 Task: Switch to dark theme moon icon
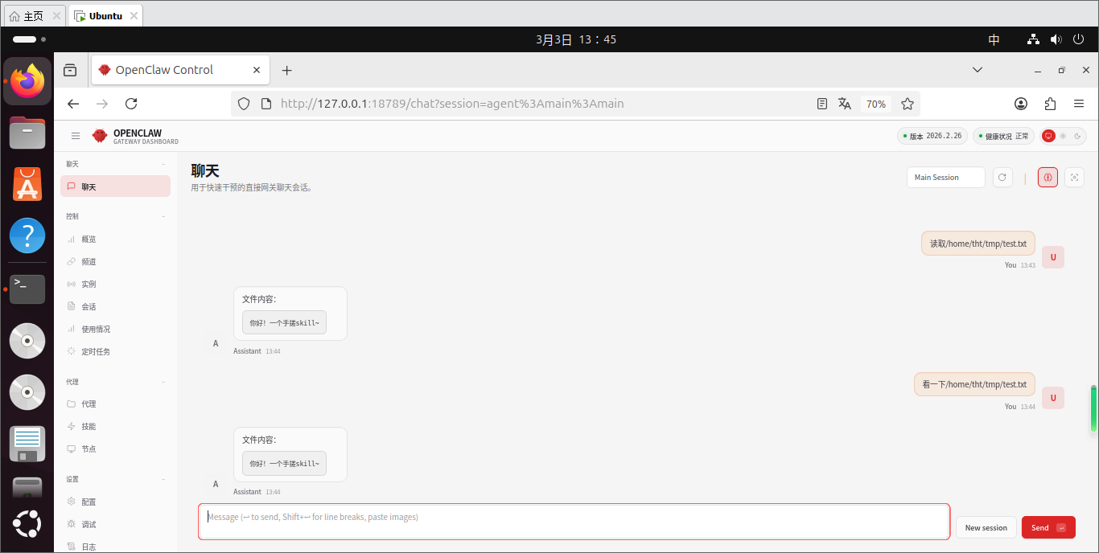coord(1077,137)
